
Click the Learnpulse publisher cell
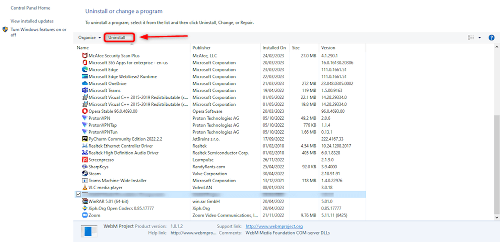pos(203,160)
